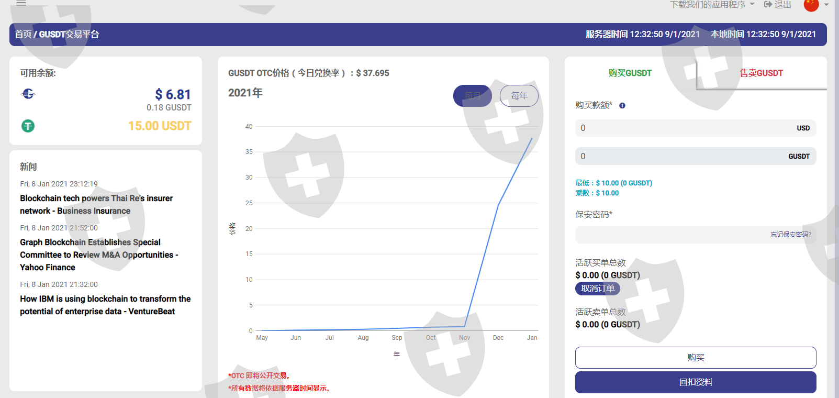Click the 活跃买单总数 '$ 0.00 (0 GUSDT)' value

point(608,275)
